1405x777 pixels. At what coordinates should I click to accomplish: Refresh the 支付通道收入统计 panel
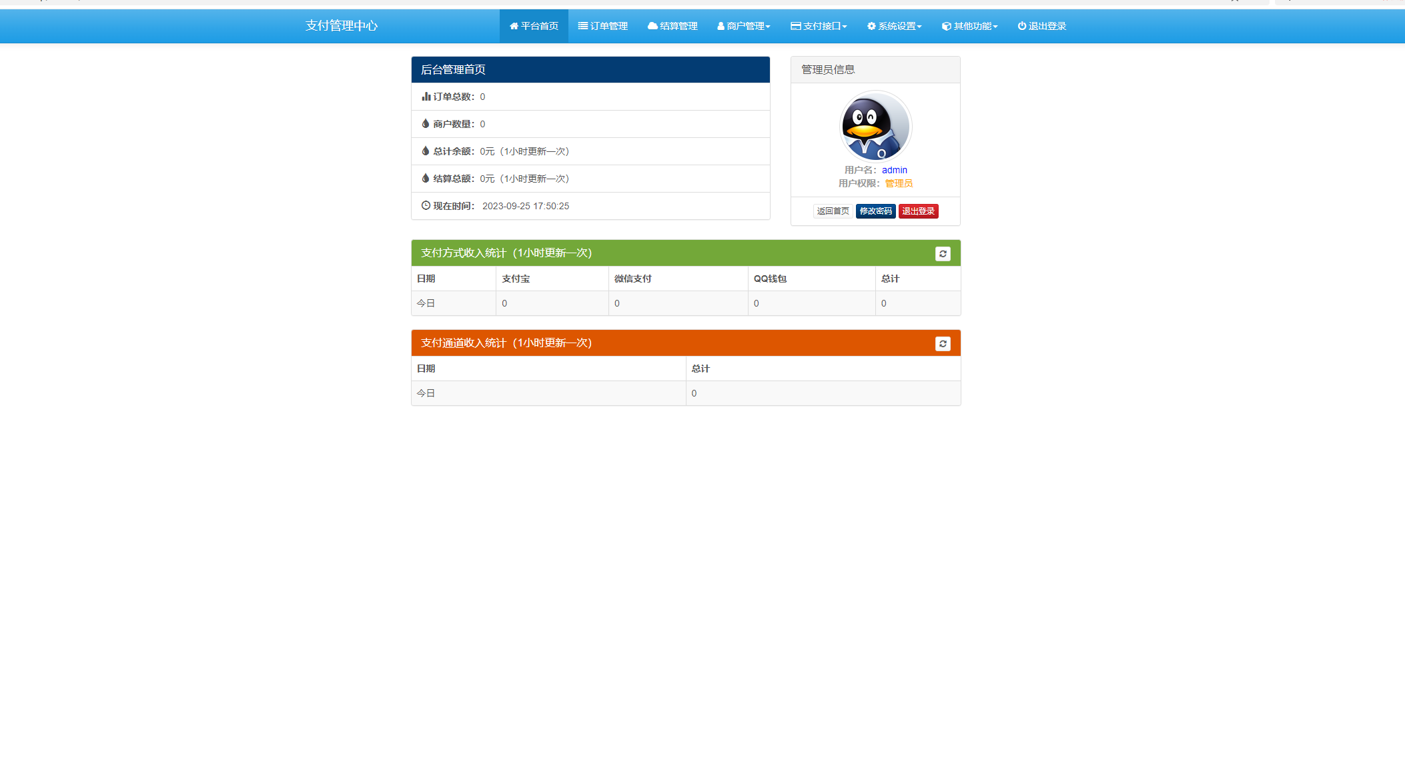coord(942,344)
